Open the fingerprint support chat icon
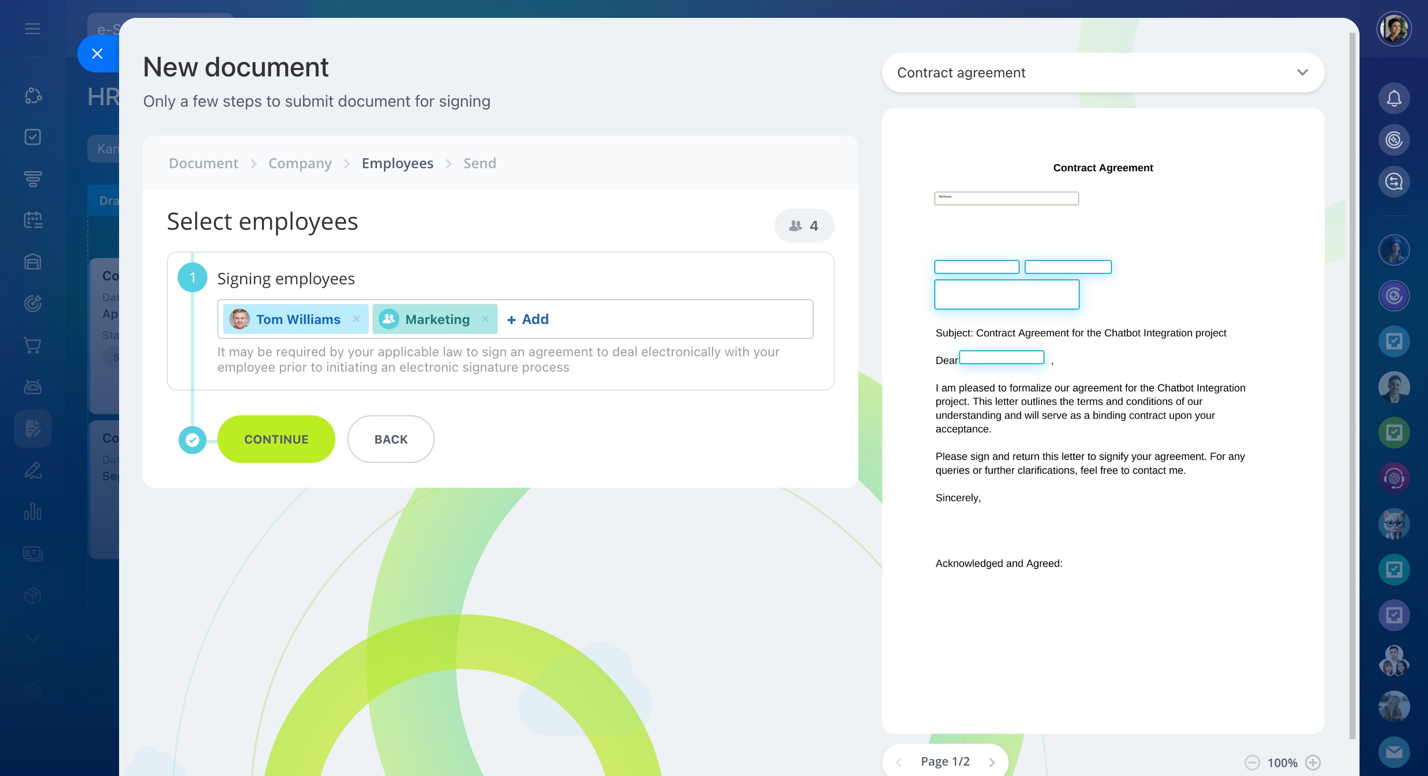 click(1394, 478)
